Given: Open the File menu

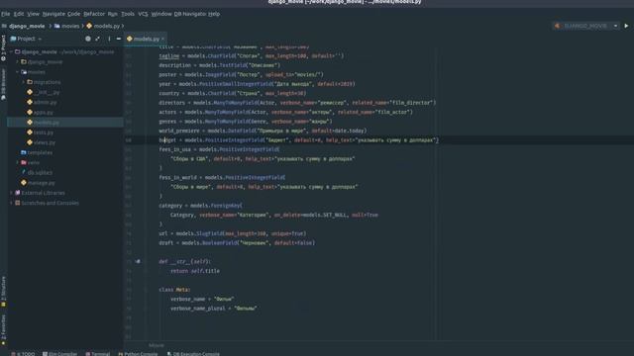Looking at the screenshot, I should (6, 14).
